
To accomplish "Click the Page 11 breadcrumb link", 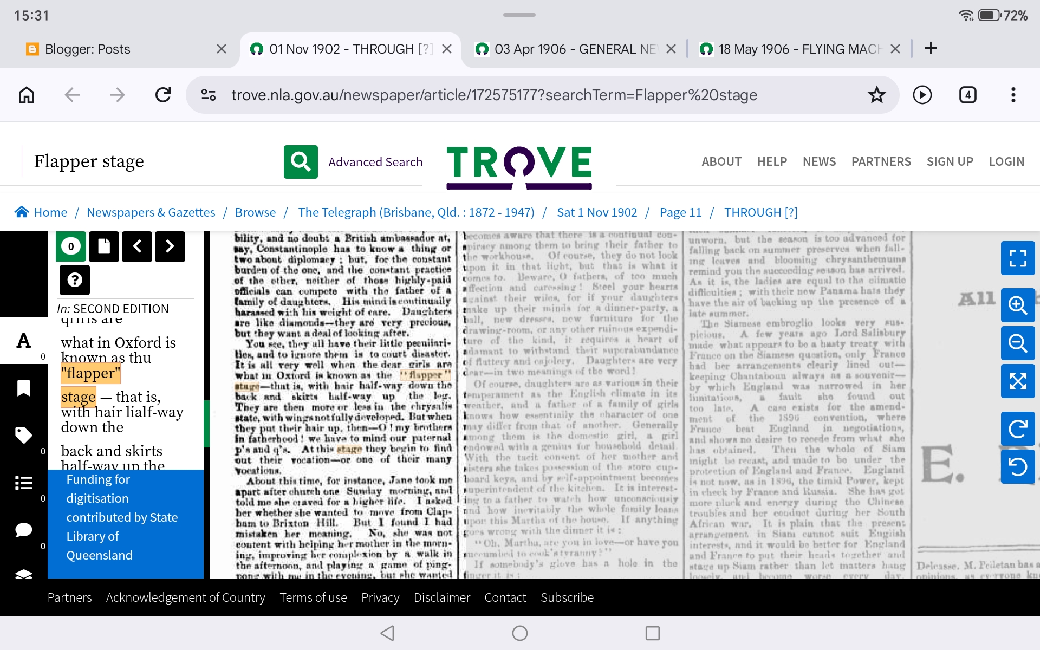I will 680,212.
